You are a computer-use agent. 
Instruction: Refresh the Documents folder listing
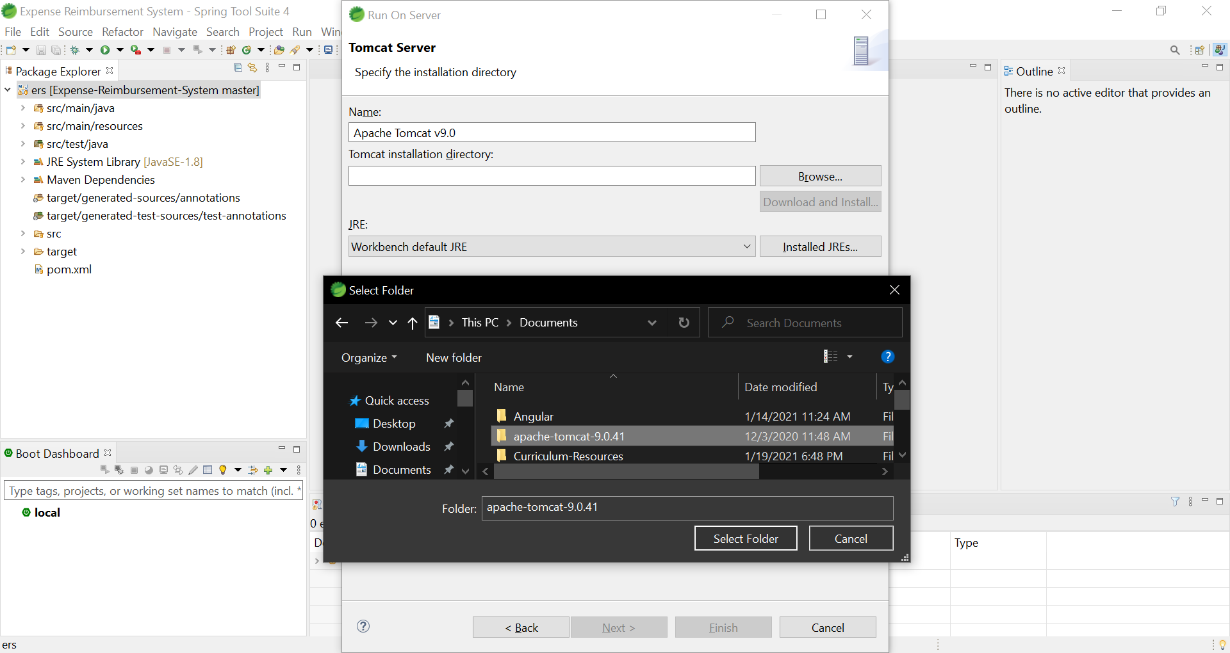tap(684, 323)
